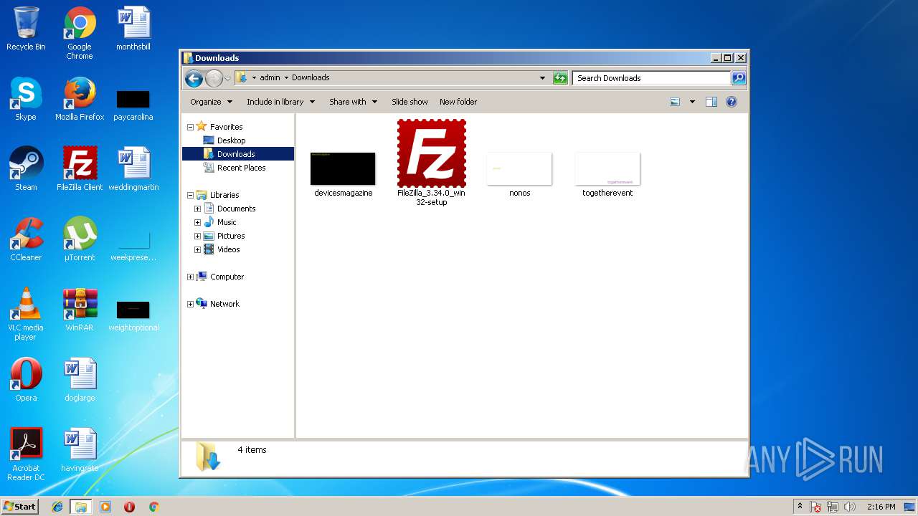The width and height of the screenshot is (918, 516).
Task: Select the monthsbill Word document icon
Action: click(x=133, y=29)
